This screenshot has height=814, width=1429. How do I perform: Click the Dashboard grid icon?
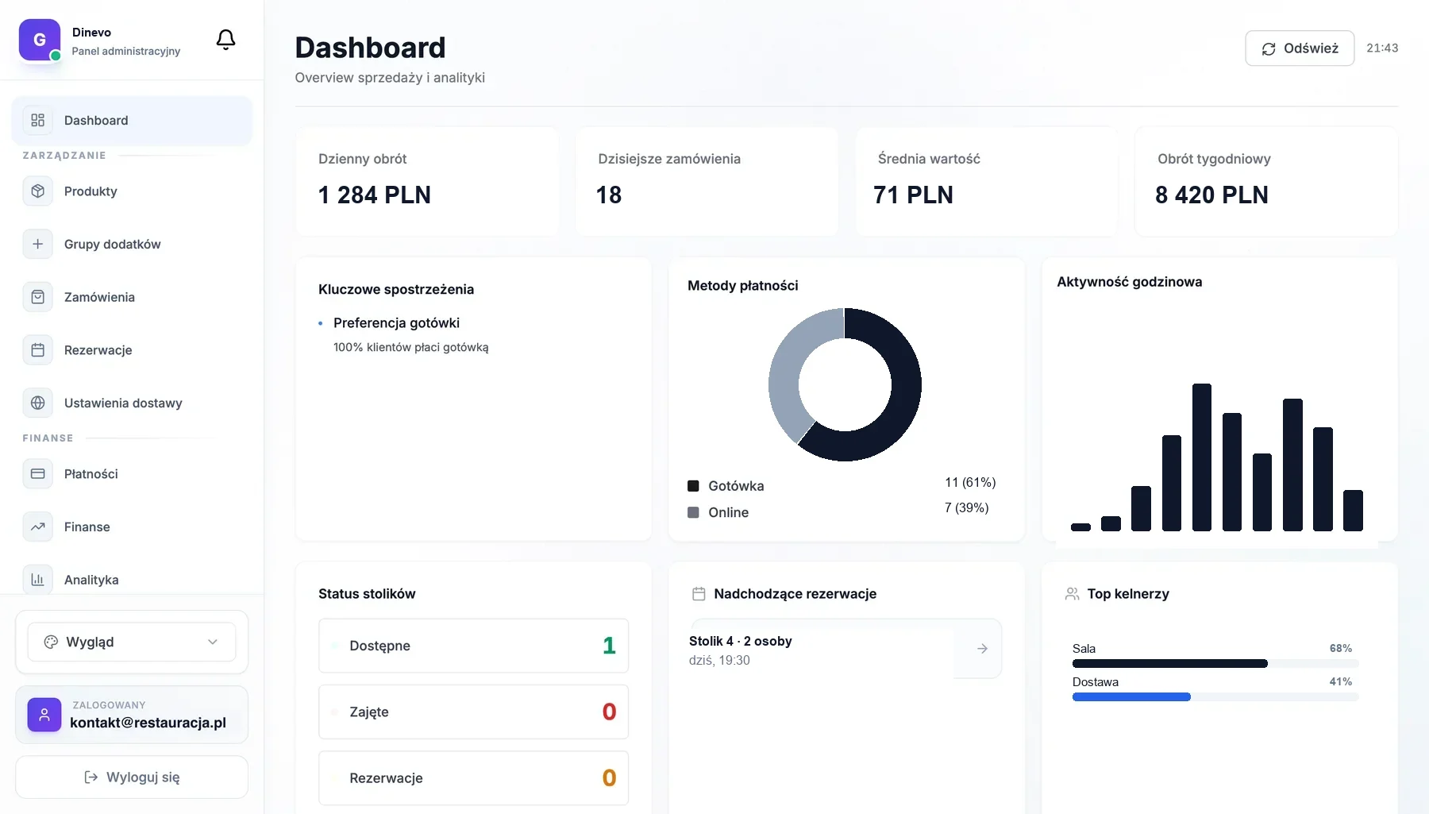coord(37,120)
